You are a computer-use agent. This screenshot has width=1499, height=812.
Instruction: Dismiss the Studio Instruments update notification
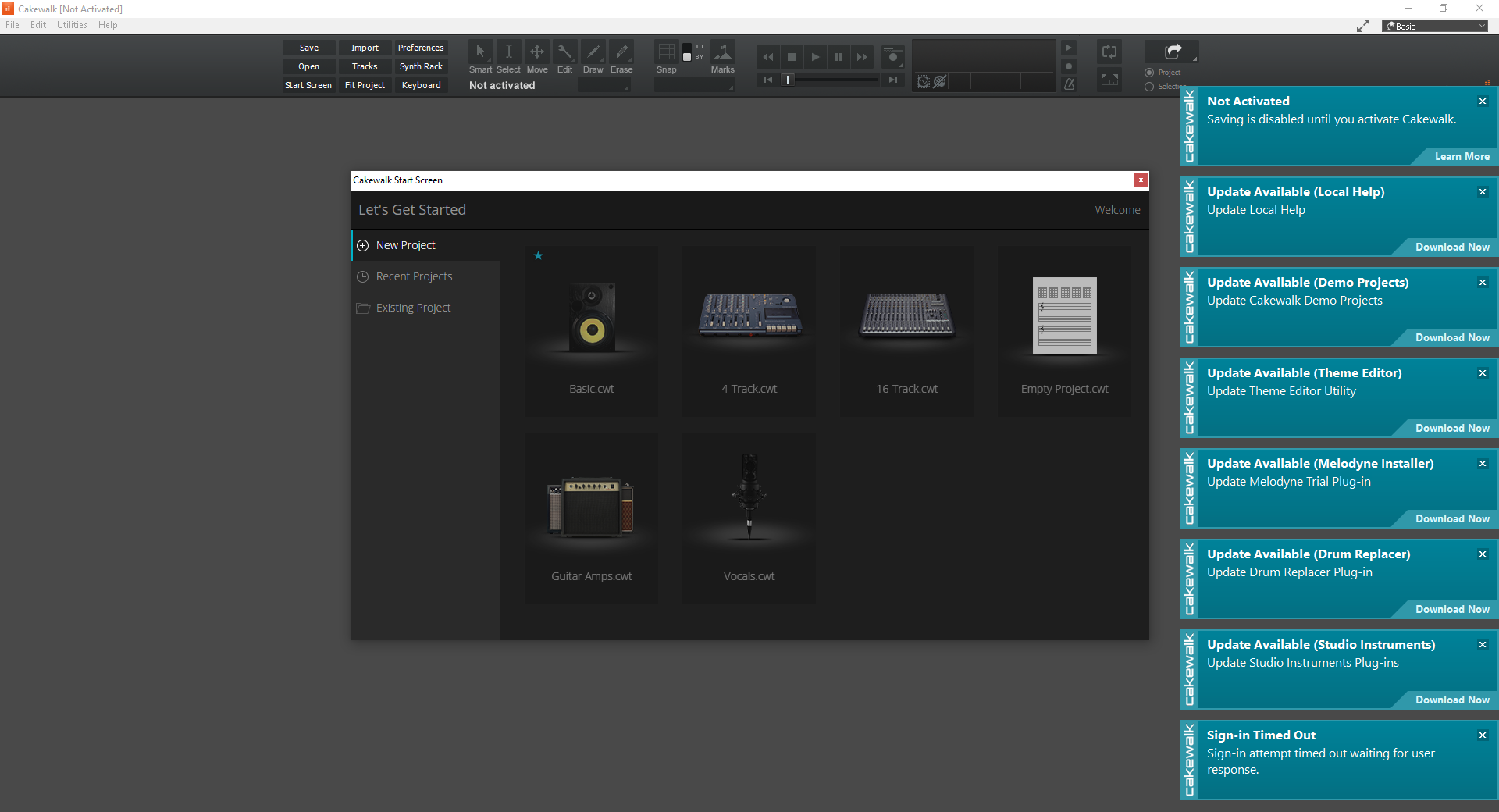tap(1483, 645)
